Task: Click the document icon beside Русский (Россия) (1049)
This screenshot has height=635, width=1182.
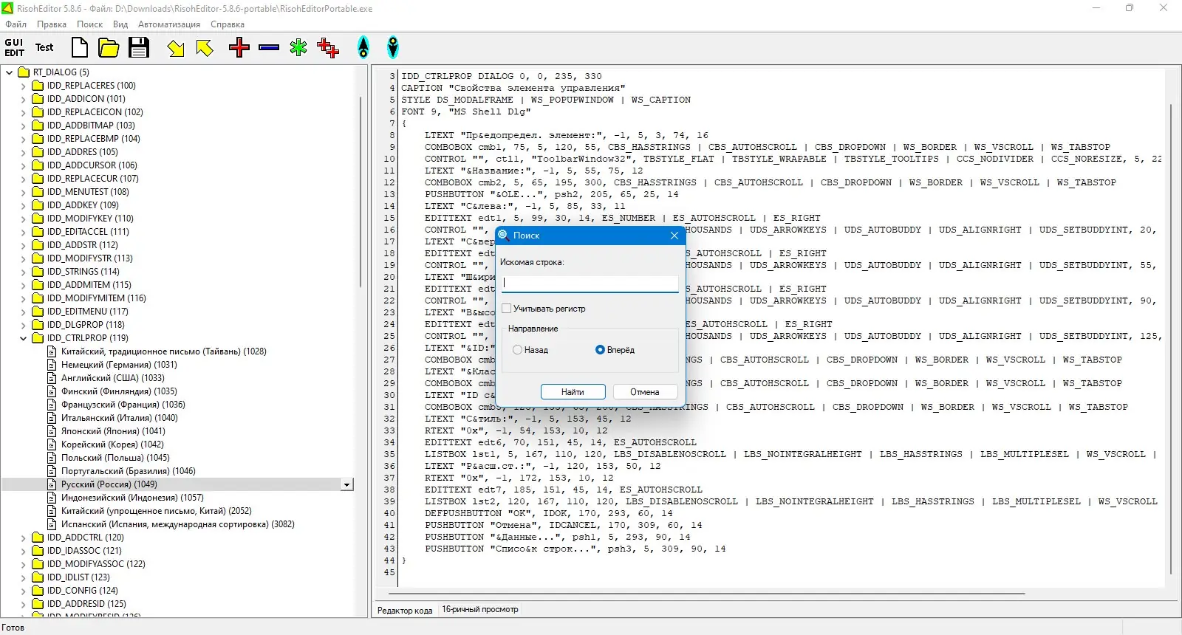Action: click(52, 484)
